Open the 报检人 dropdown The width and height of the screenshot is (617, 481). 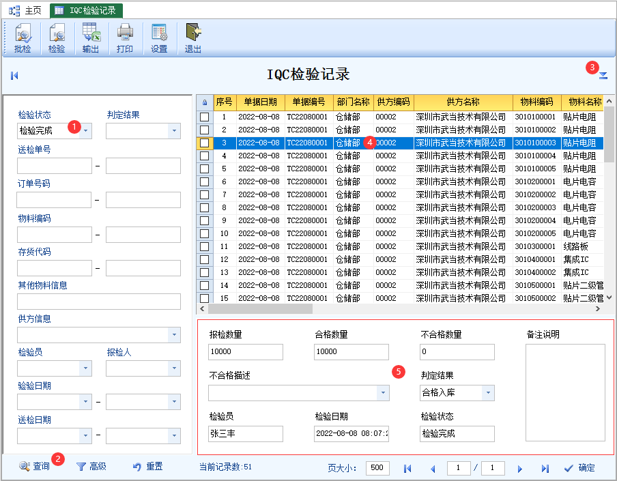click(x=174, y=368)
